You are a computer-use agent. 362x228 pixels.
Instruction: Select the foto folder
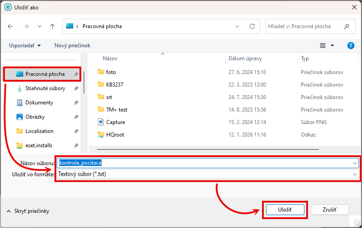[x=111, y=72]
